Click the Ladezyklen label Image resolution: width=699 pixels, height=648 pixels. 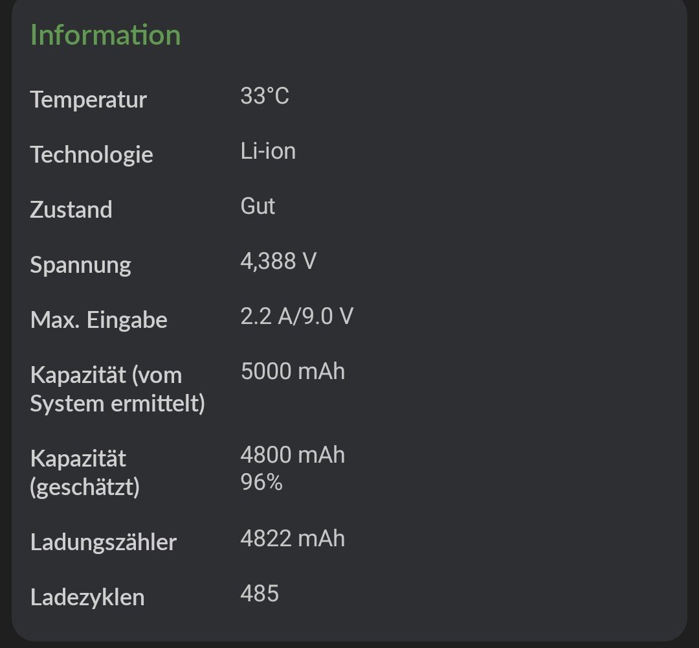[87, 597]
